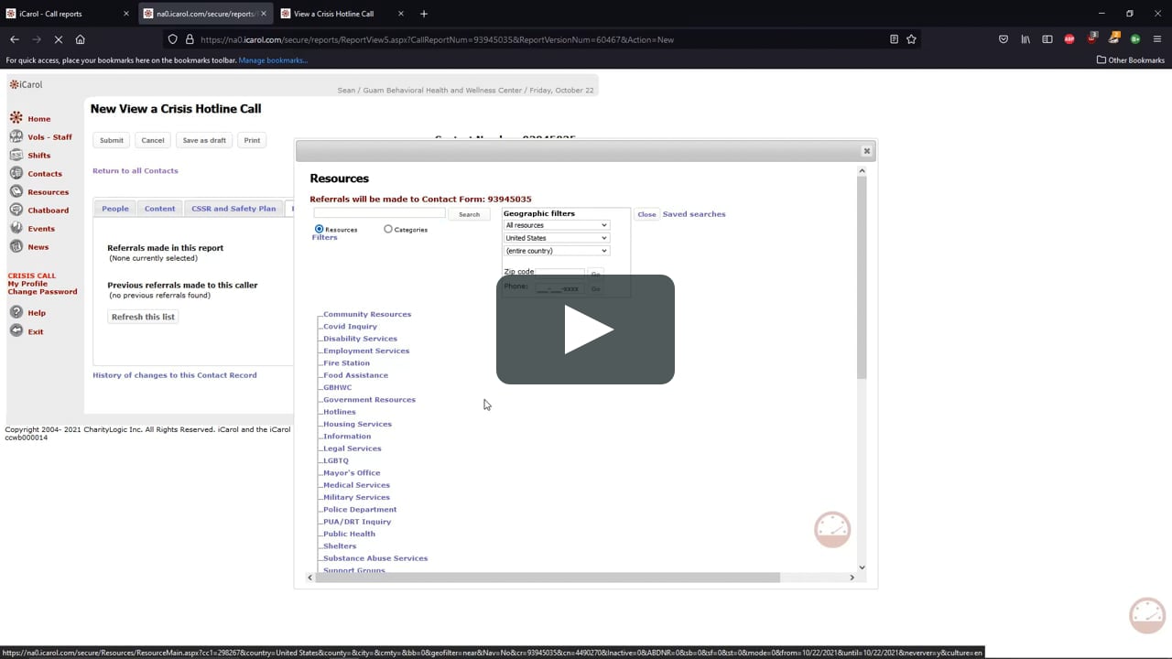Open Covid Inquiry category

[x=350, y=327]
